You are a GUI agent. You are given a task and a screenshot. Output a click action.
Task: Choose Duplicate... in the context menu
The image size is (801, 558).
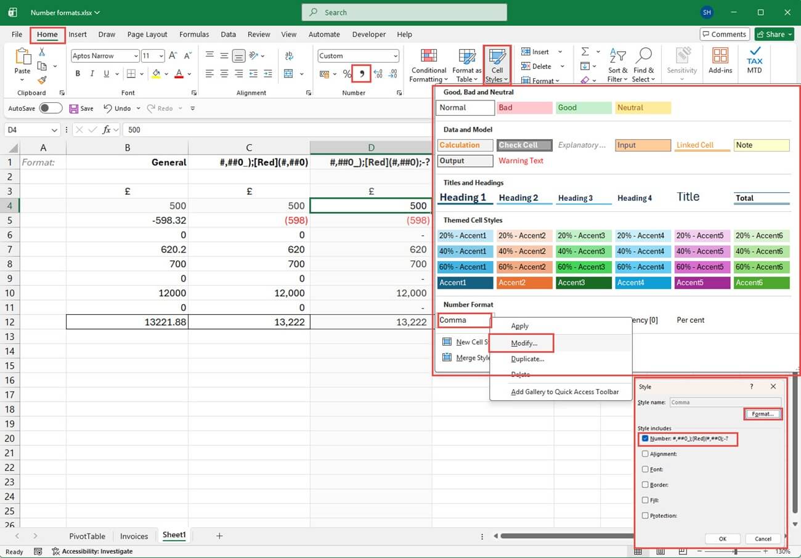point(527,359)
